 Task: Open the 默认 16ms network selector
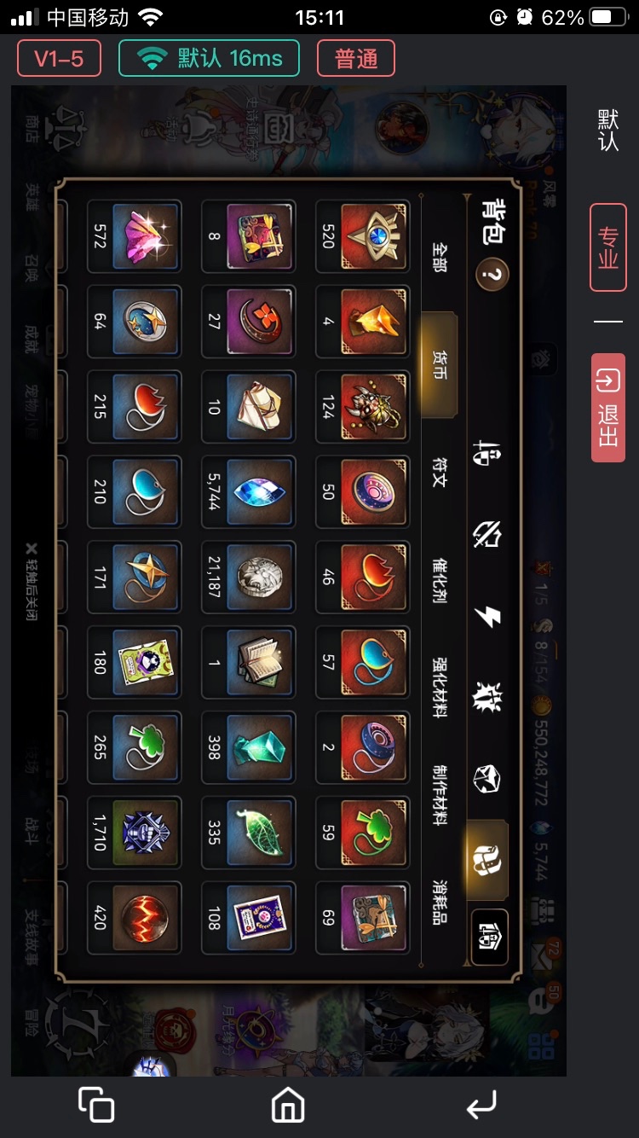(209, 59)
